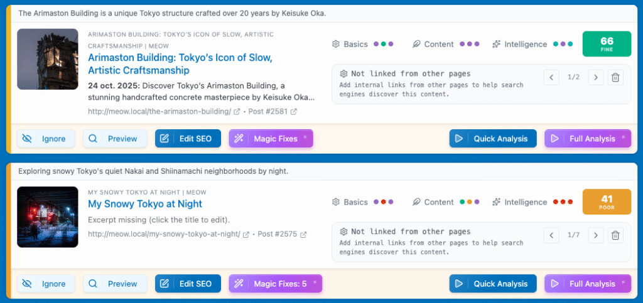Ignore the My Snowy Tokyo post
Screen dimensions: 643x303
[x=46, y=284]
